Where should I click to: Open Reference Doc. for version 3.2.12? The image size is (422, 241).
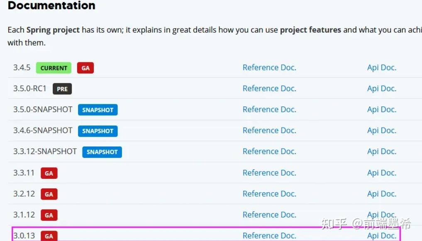tap(269, 194)
